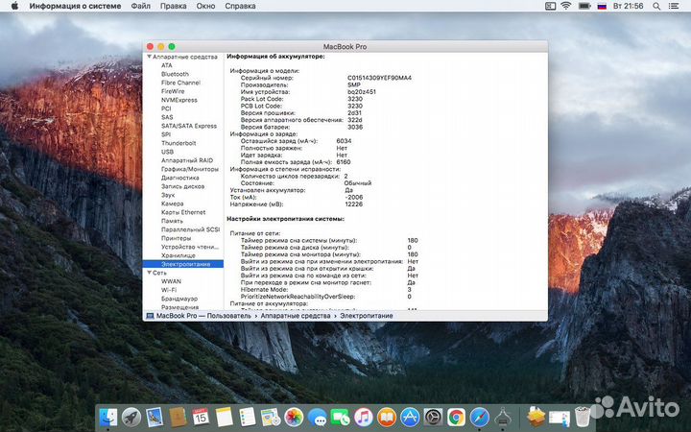
Task: Click Аппаратные средства in the path bar
Action: click(296, 316)
